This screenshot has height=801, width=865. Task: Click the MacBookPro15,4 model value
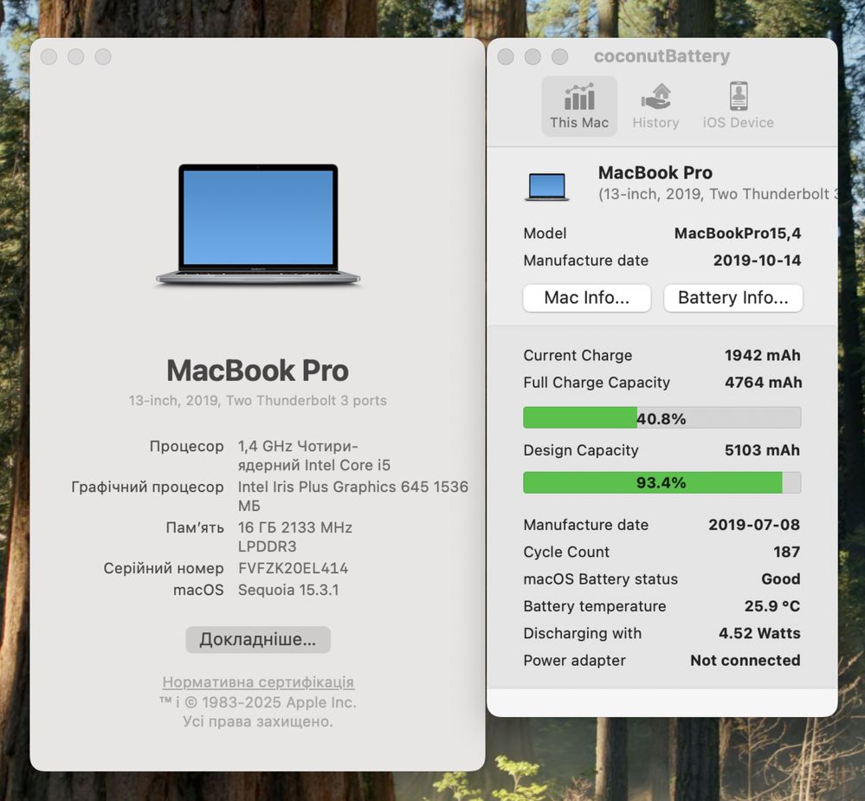738,233
